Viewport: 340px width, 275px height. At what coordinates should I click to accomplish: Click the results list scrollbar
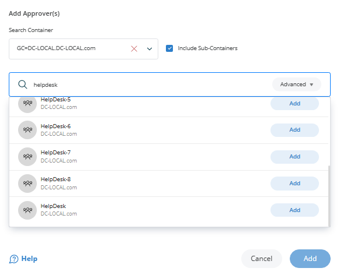pos(329,196)
